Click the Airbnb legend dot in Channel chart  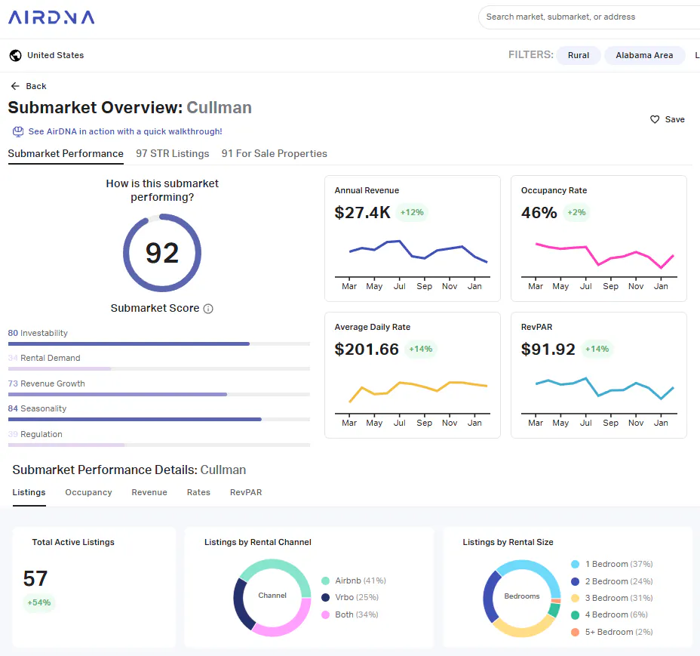coord(325,581)
